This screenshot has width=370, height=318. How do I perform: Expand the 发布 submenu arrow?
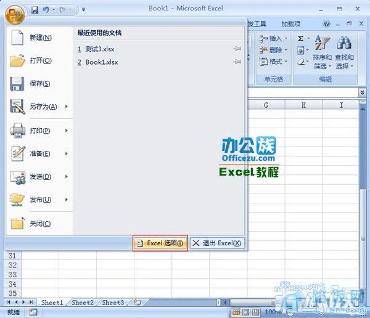tap(67, 200)
